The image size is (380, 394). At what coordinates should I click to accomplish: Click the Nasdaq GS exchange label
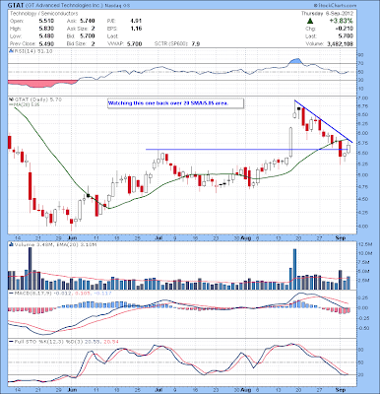click(117, 6)
